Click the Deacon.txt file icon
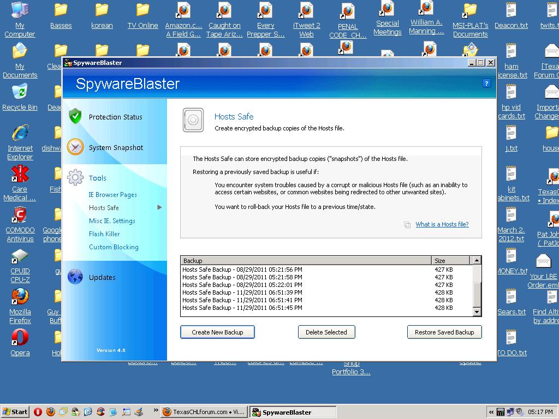Image resolution: width=559 pixels, height=419 pixels. coord(511,10)
